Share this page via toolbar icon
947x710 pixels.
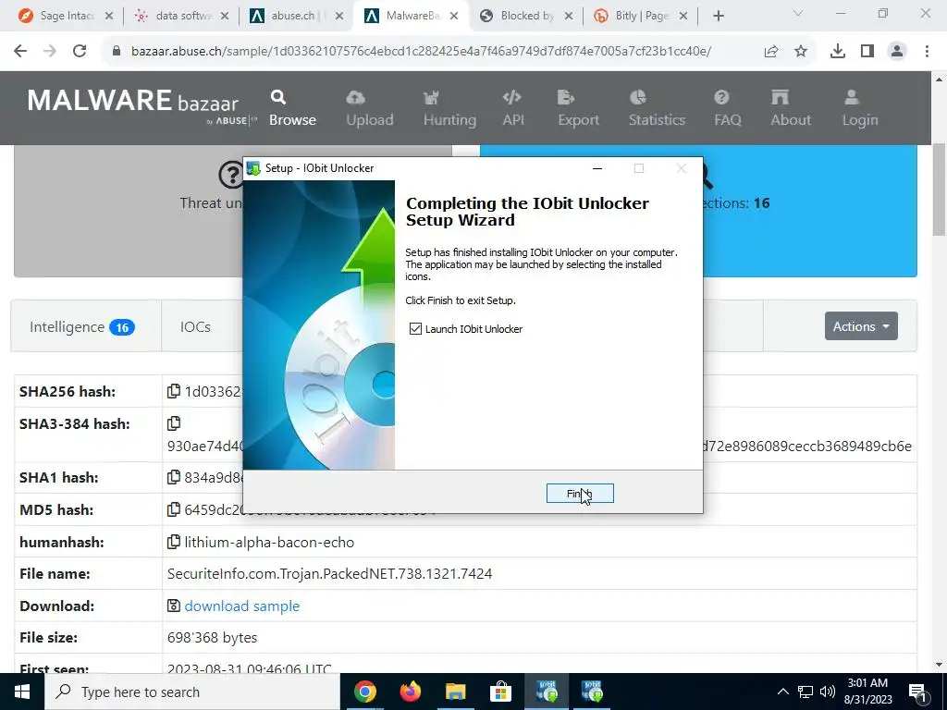pyautogui.click(x=770, y=52)
